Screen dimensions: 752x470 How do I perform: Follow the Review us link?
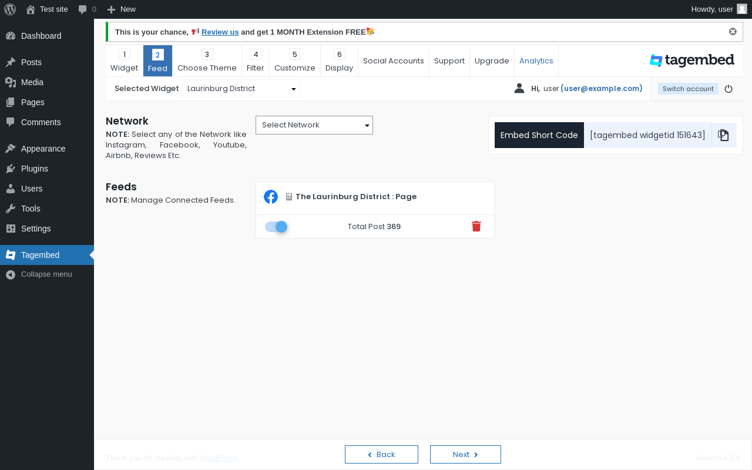point(220,32)
